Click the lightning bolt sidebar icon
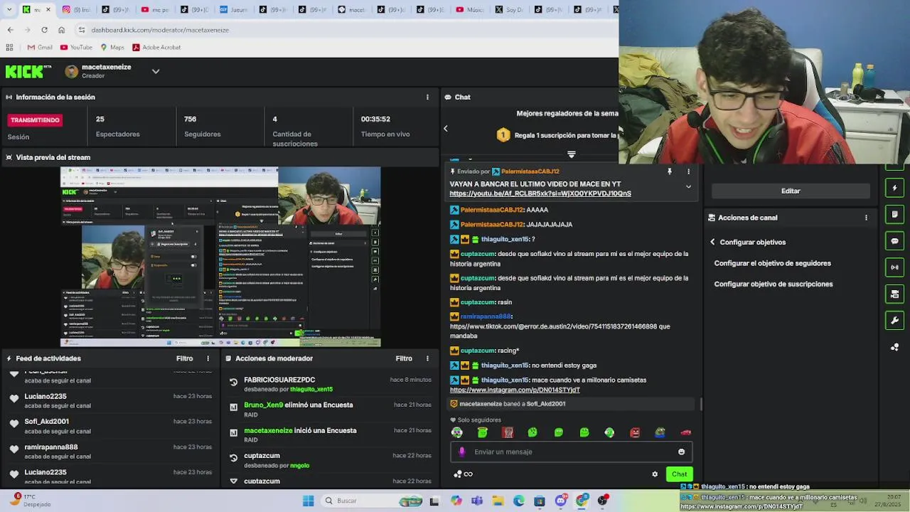 tap(894, 188)
